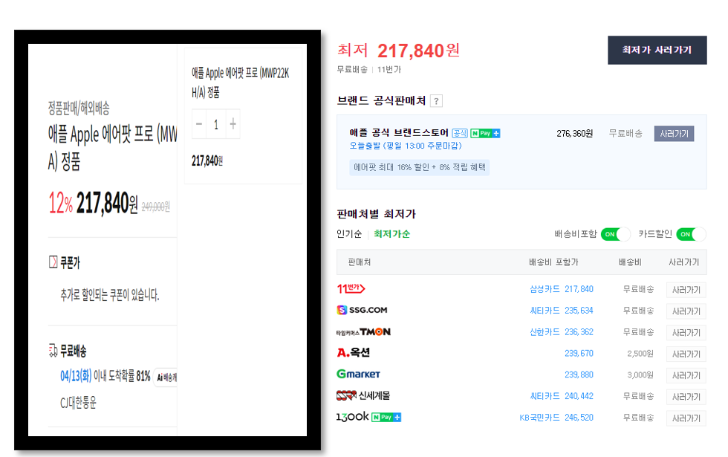This screenshot has width=728, height=457.
Task: Click the 옥션 seller logo
Action: tap(354, 352)
